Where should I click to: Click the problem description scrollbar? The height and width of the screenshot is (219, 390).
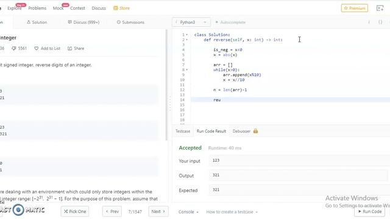click(166, 85)
